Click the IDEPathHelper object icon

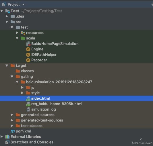click(28, 55)
